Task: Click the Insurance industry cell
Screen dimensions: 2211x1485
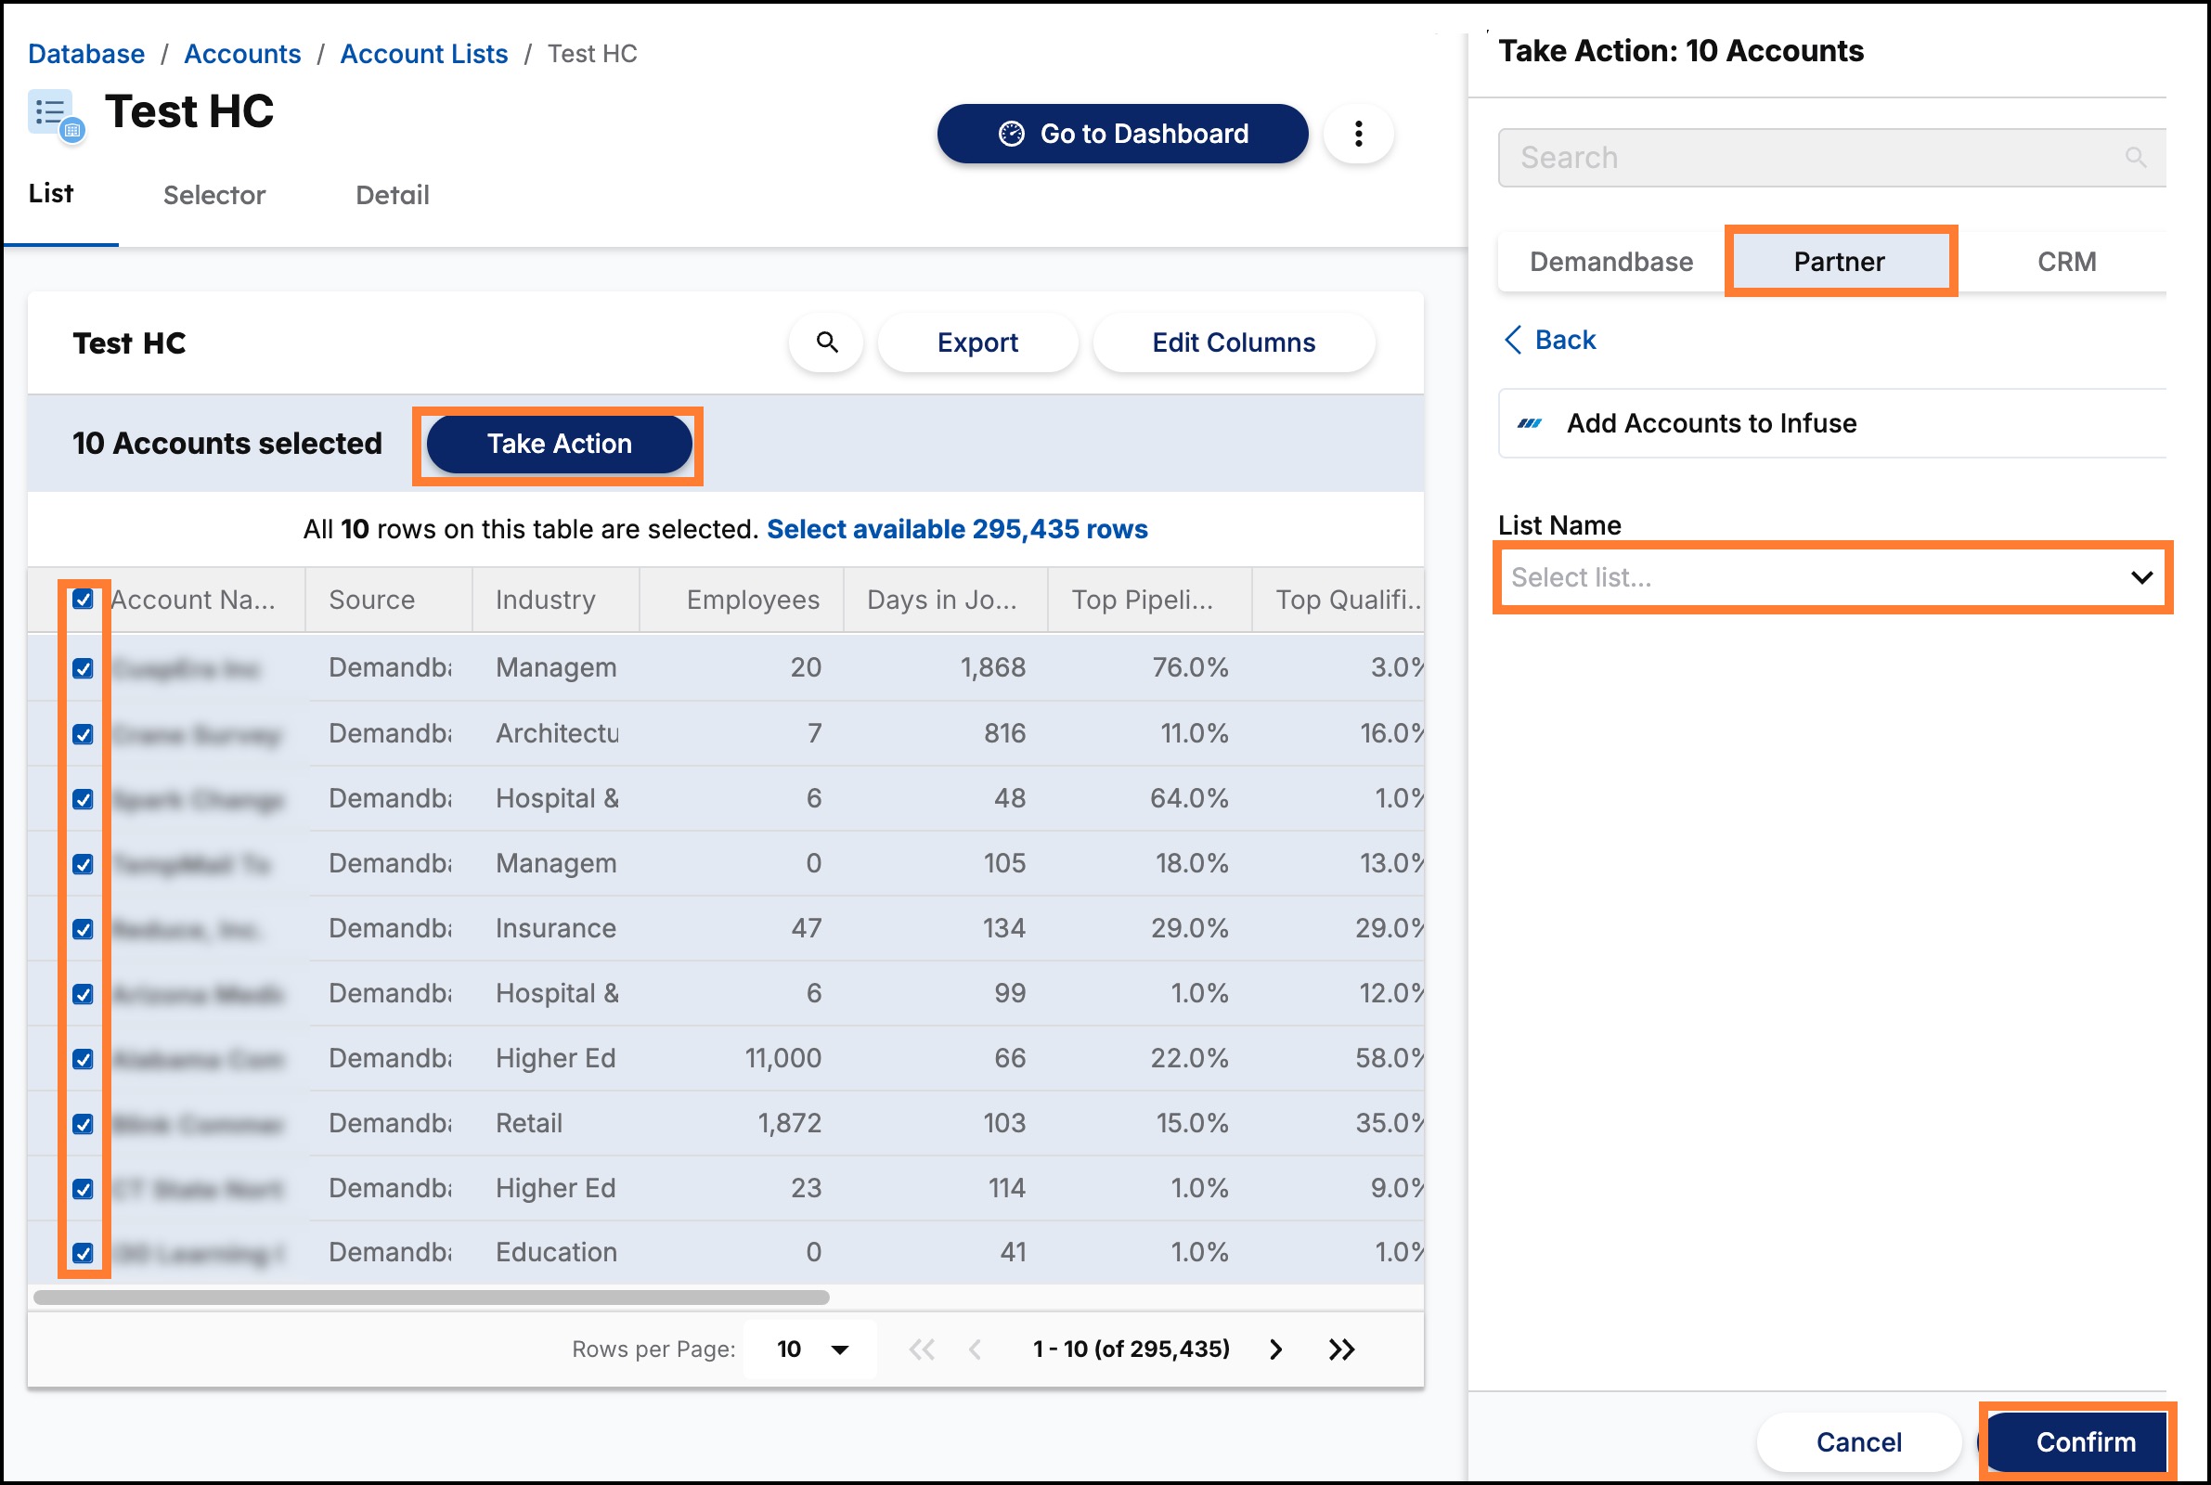Action: point(556,928)
